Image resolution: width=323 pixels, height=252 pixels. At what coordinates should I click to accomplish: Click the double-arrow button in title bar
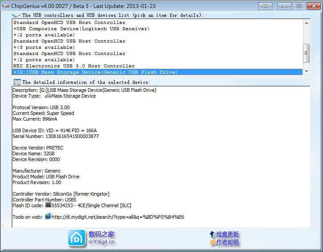click(x=265, y=6)
